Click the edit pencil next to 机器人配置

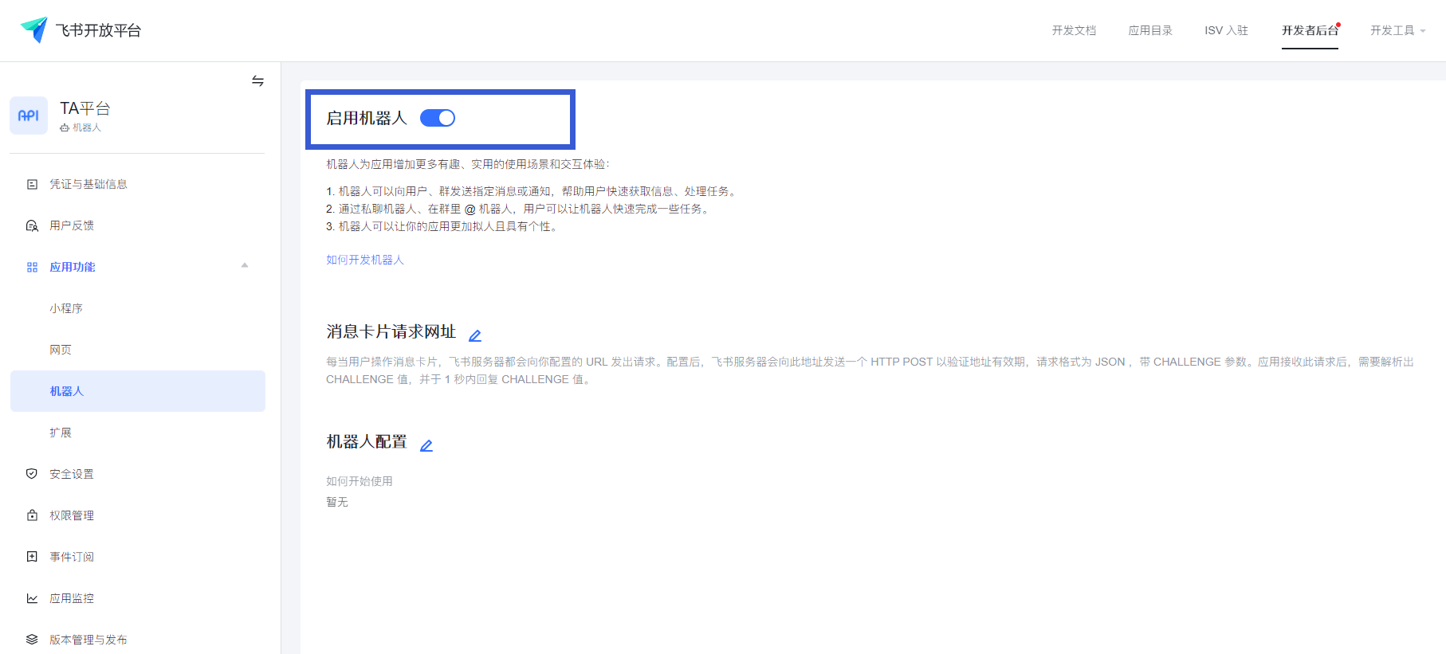pos(426,445)
